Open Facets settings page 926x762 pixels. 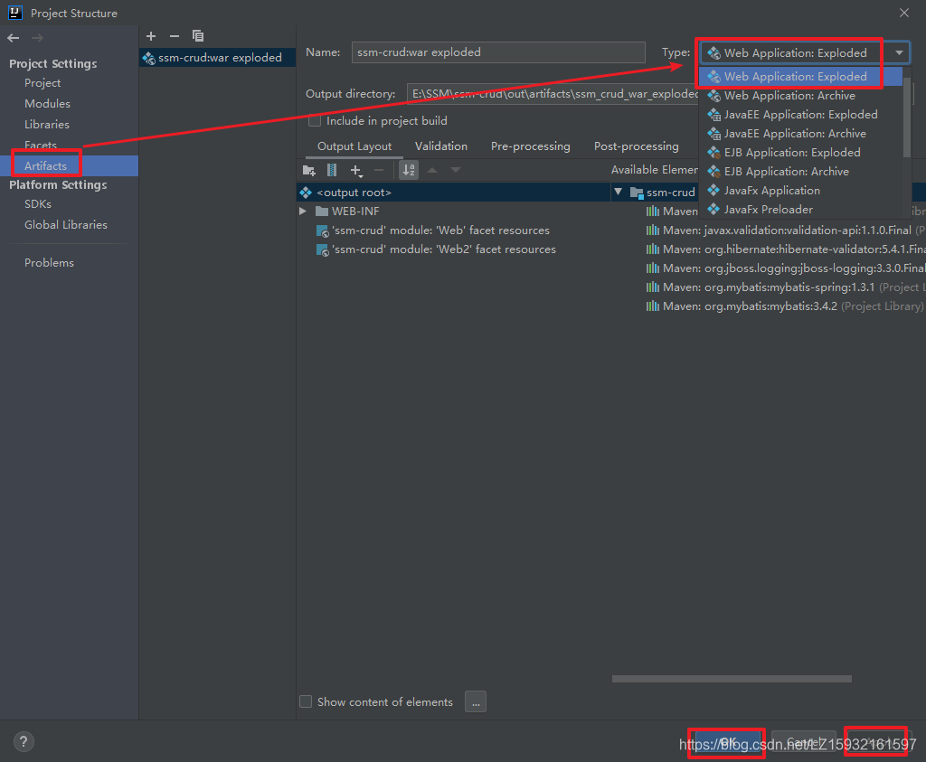(x=40, y=145)
